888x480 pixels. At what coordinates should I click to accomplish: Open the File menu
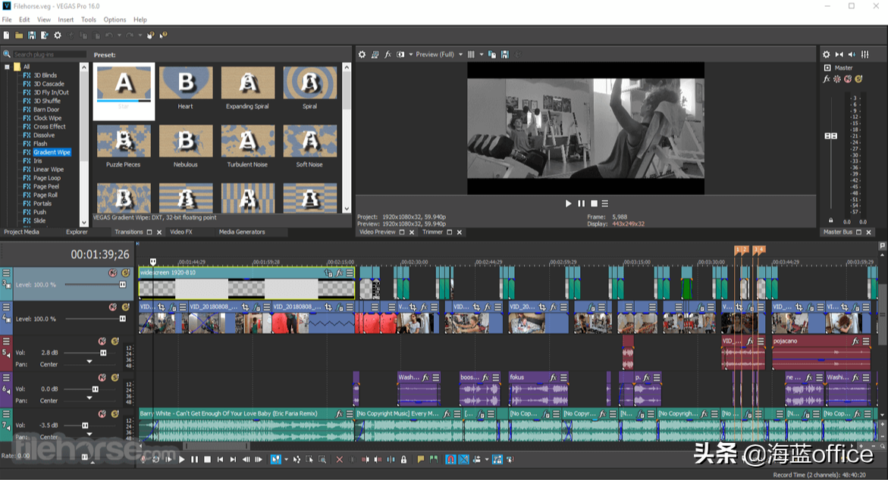pos(7,20)
